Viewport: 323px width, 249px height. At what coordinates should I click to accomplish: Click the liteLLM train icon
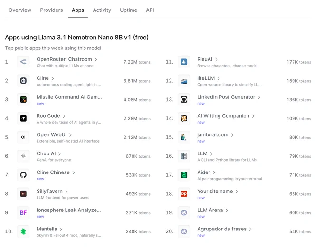pyautogui.click(x=184, y=81)
